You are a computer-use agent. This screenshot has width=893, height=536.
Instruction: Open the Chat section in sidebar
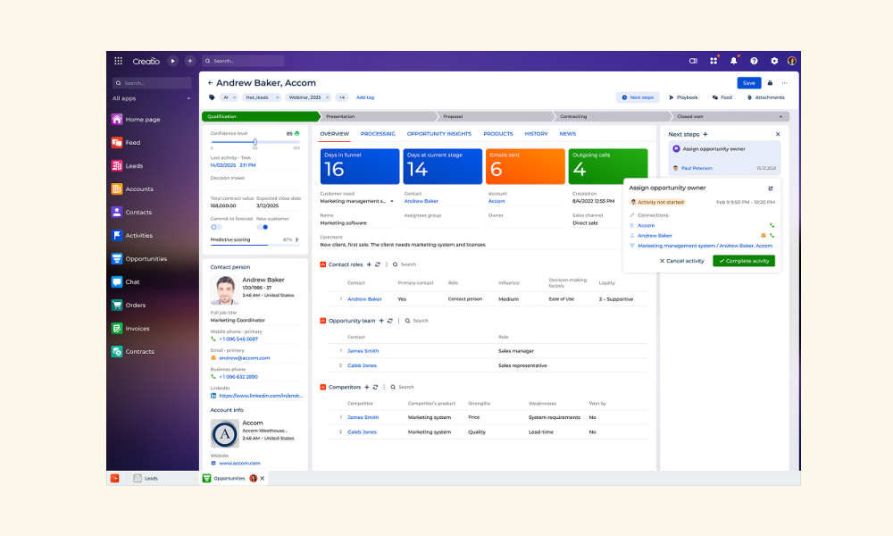125,282
